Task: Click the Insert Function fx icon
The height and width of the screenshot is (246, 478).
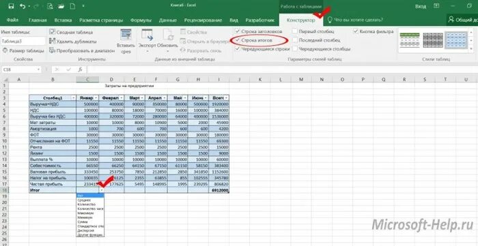Action: coord(80,70)
